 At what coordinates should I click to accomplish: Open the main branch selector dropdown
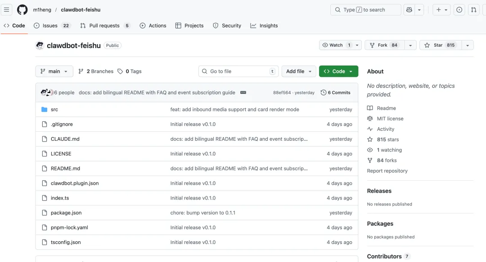point(54,71)
